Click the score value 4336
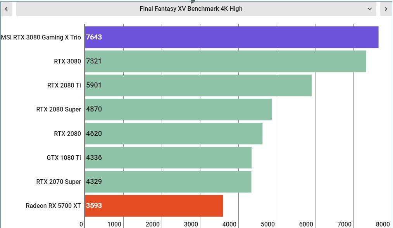This screenshot has height=228, width=393. pyautogui.click(x=94, y=158)
